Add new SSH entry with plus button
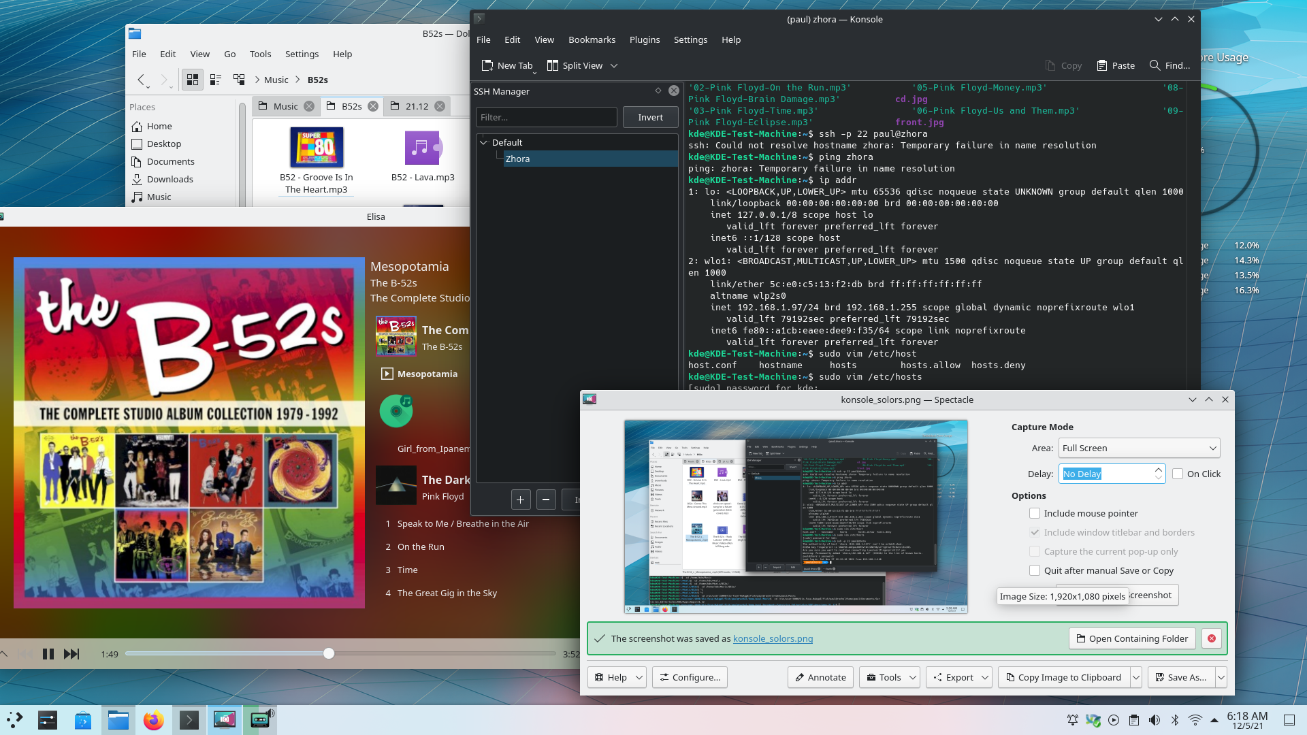This screenshot has width=1307, height=735. [x=520, y=500]
